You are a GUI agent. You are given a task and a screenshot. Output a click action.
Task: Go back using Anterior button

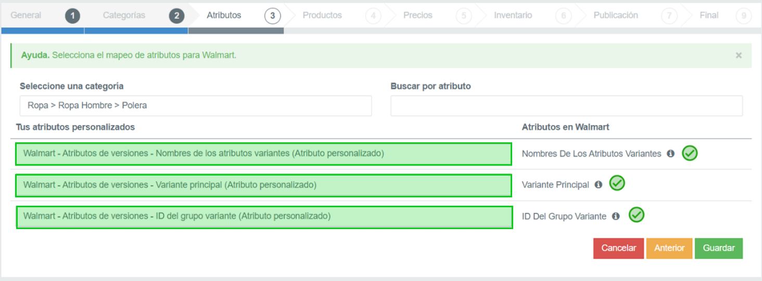[669, 248]
